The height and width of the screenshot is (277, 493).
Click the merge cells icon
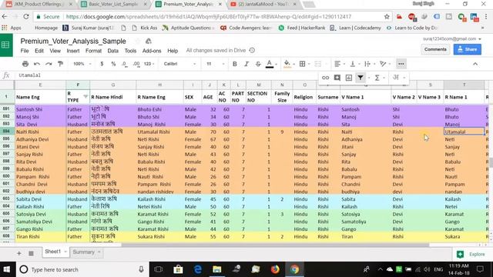318,64
